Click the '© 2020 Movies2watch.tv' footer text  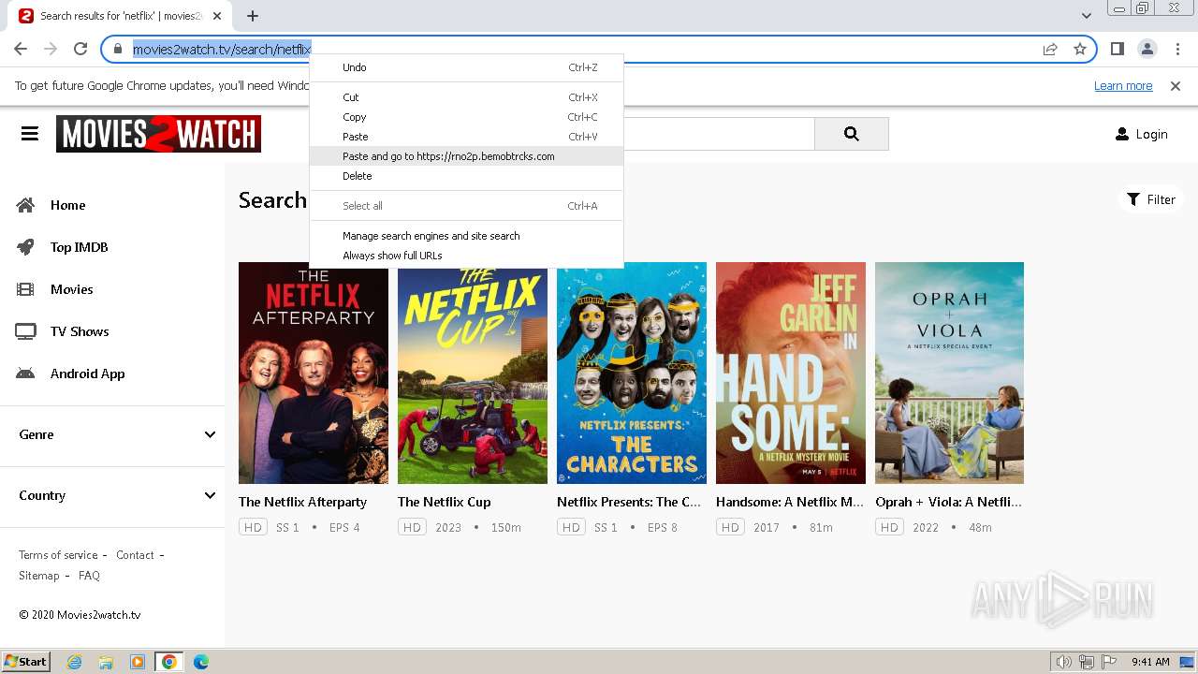[x=80, y=615]
